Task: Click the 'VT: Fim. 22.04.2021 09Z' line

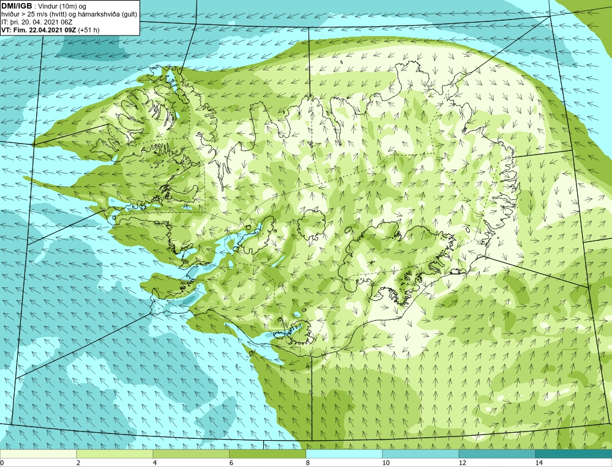Action: 39,30
